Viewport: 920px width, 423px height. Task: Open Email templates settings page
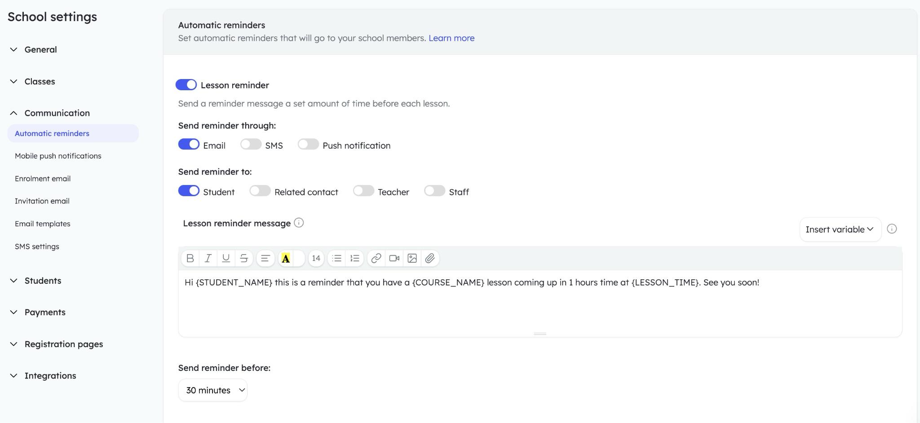[43, 224]
